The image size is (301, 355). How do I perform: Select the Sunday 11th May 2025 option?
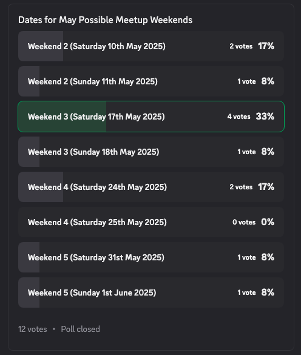tap(151, 81)
